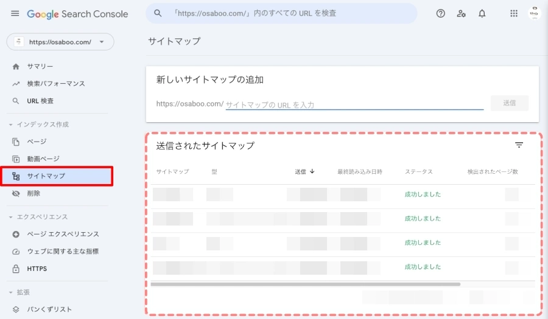Viewport: 548px width, 319px height.
Task: Click the HTTPS padlock icon
Action: pyautogui.click(x=16, y=269)
